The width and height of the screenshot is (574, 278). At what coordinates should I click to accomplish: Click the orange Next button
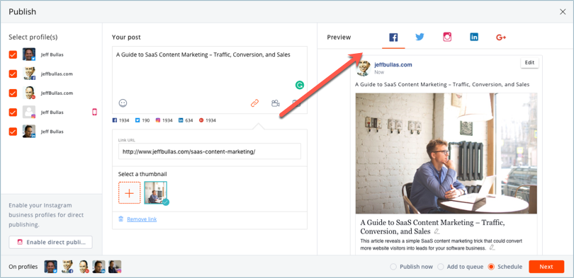click(546, 267)
